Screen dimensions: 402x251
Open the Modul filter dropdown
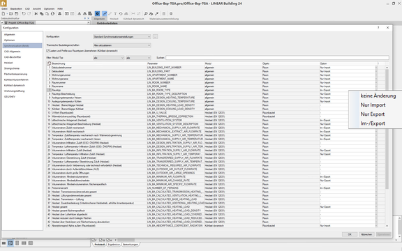click(x=108, y=58)
